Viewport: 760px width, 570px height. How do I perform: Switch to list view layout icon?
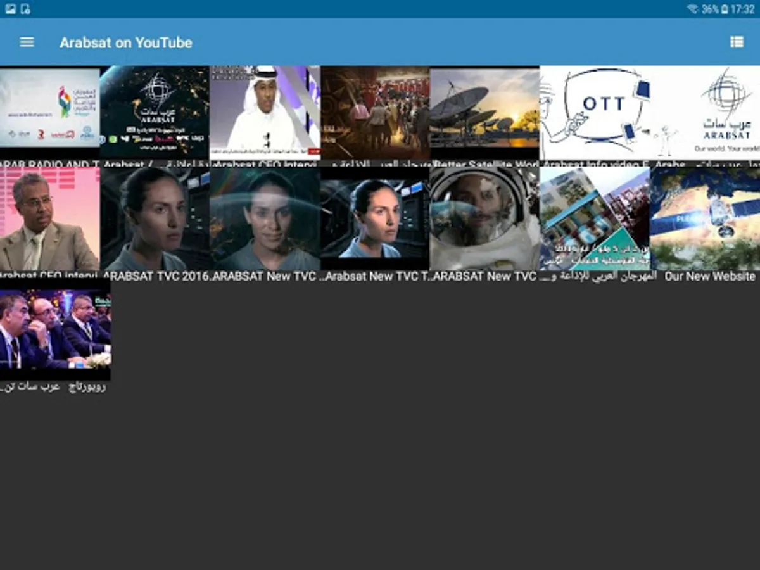click(737, 42)
